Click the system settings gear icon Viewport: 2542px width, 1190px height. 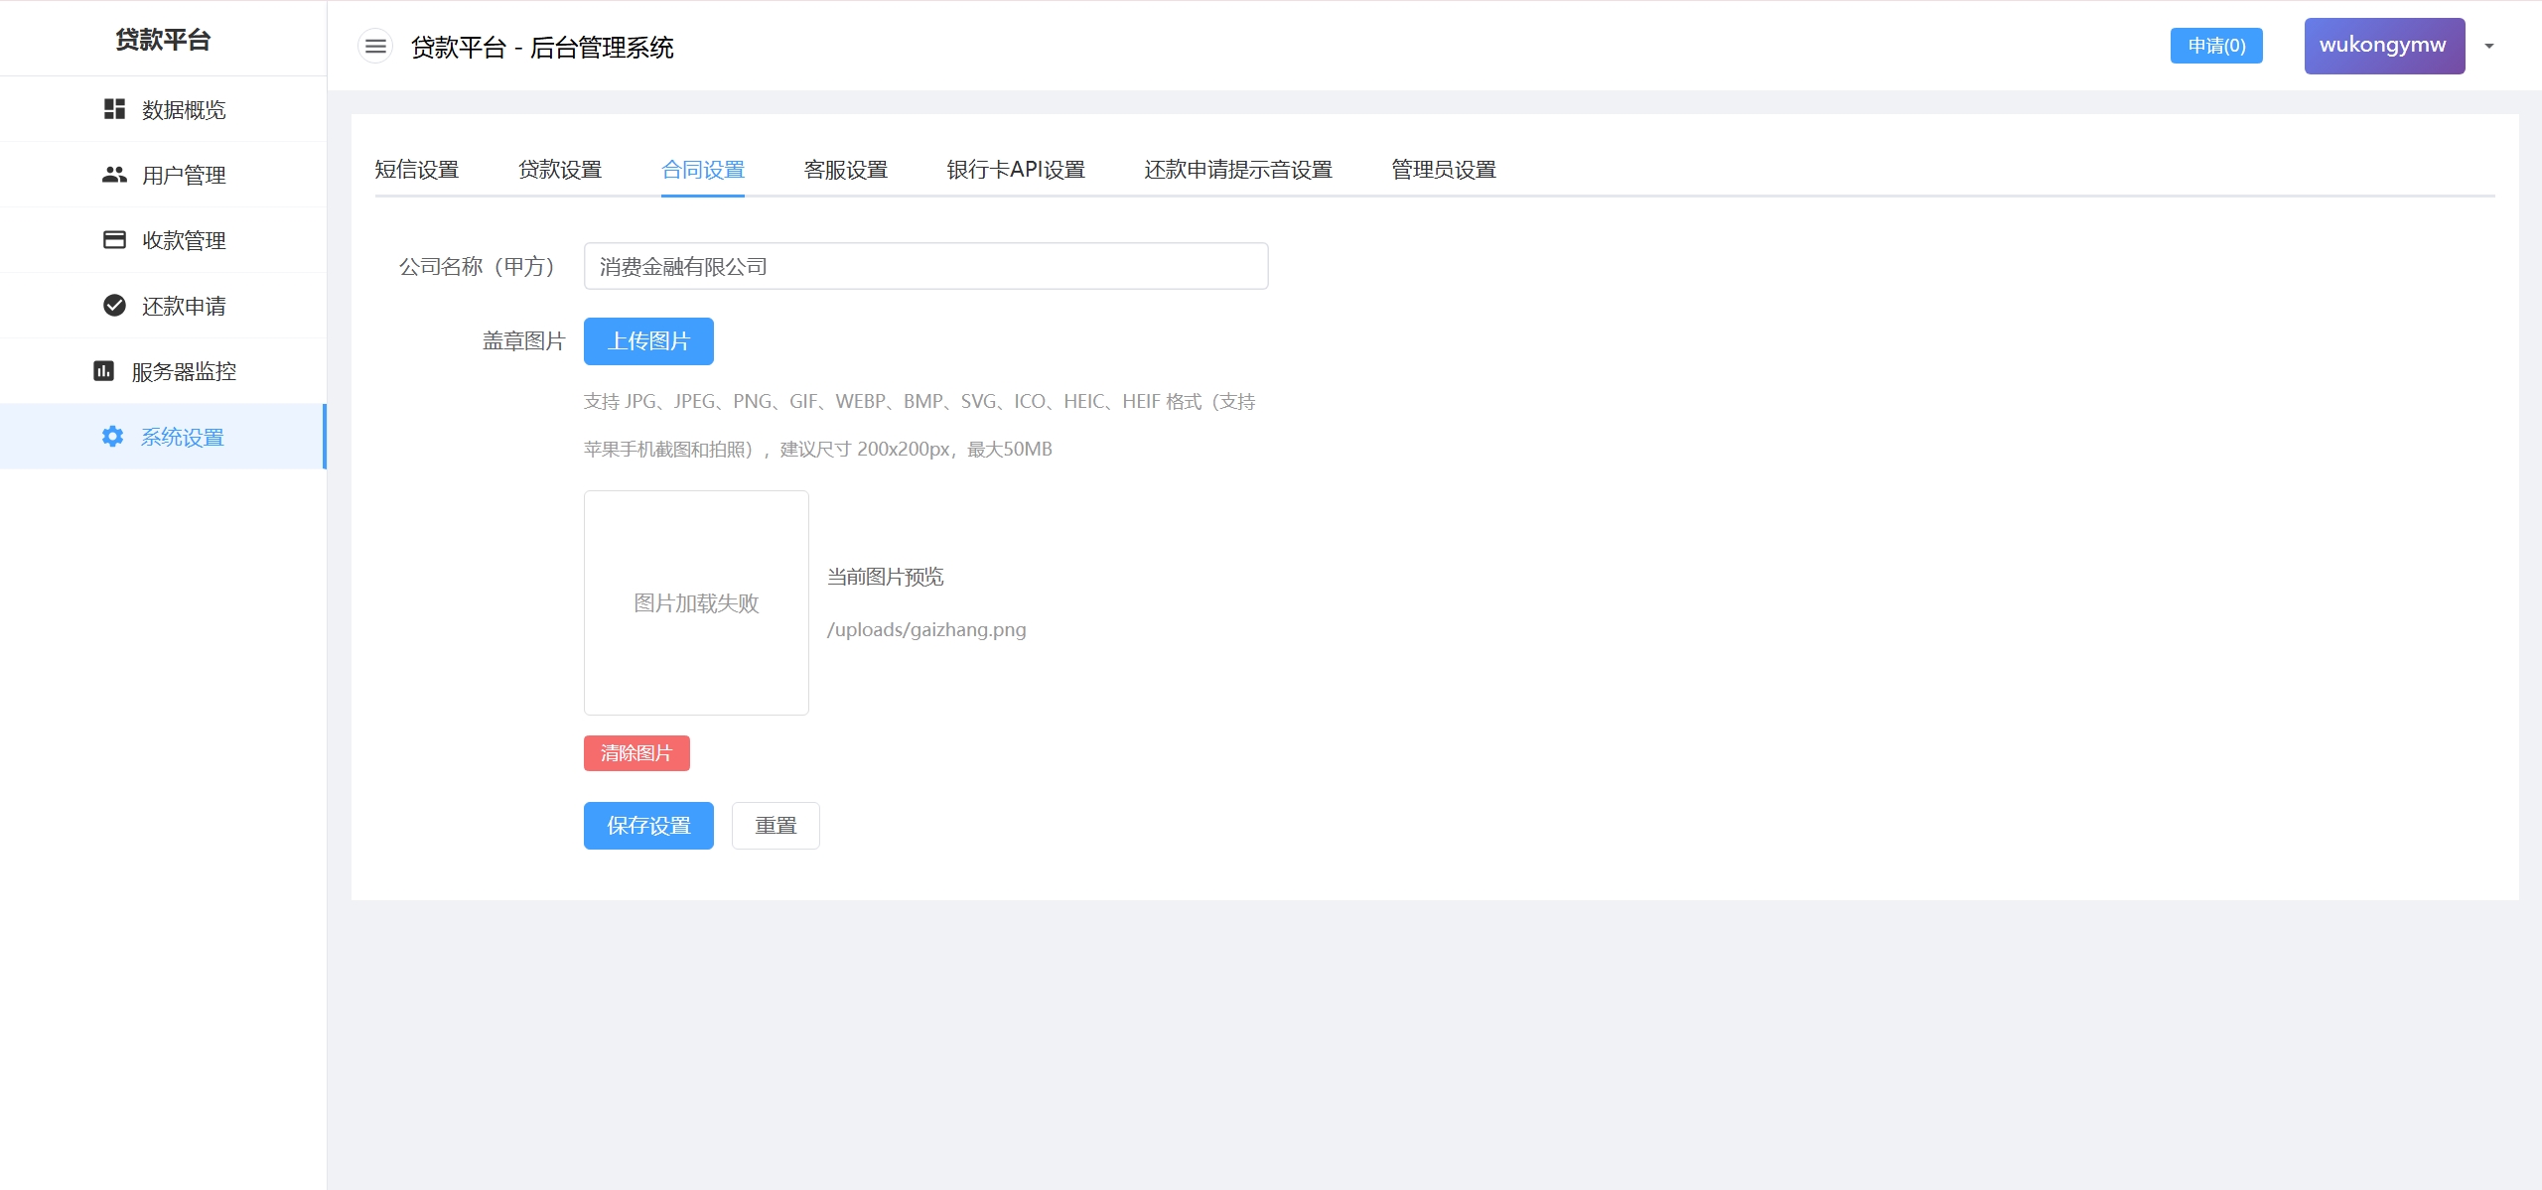coord(112,437)
